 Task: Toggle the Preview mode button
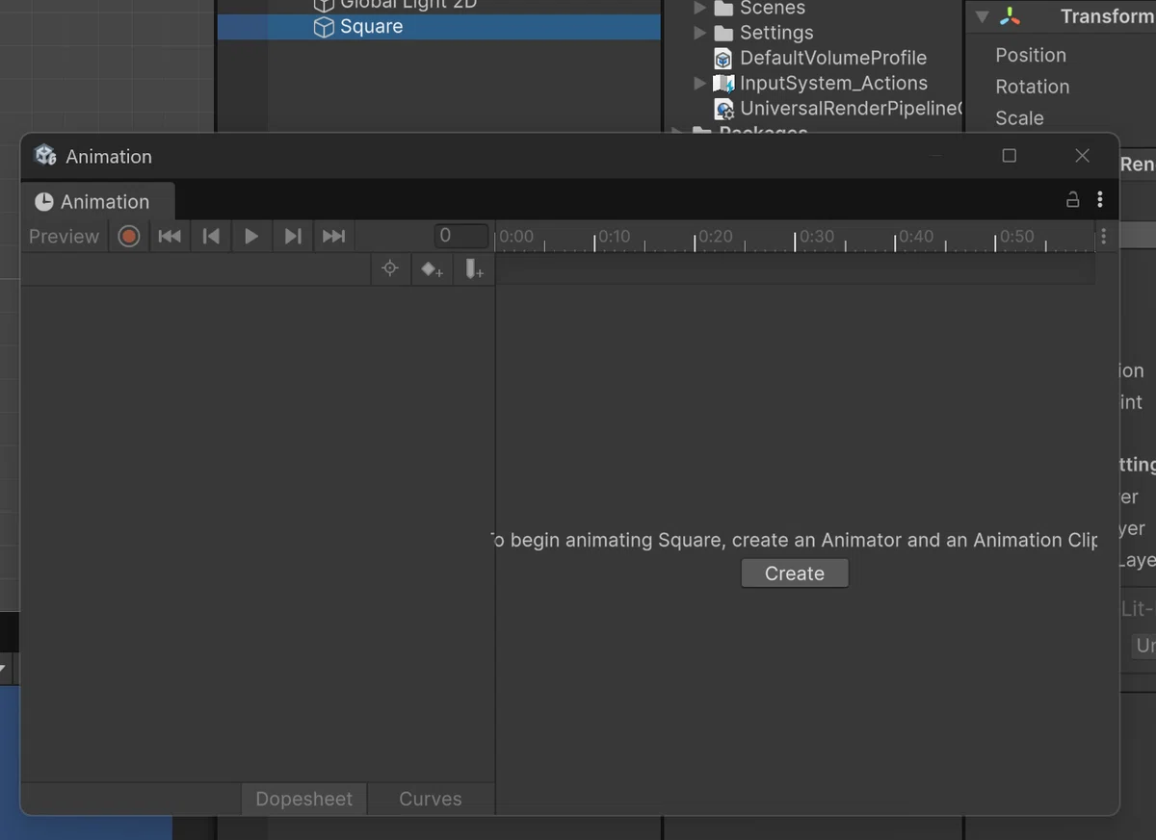pos(64,236)
